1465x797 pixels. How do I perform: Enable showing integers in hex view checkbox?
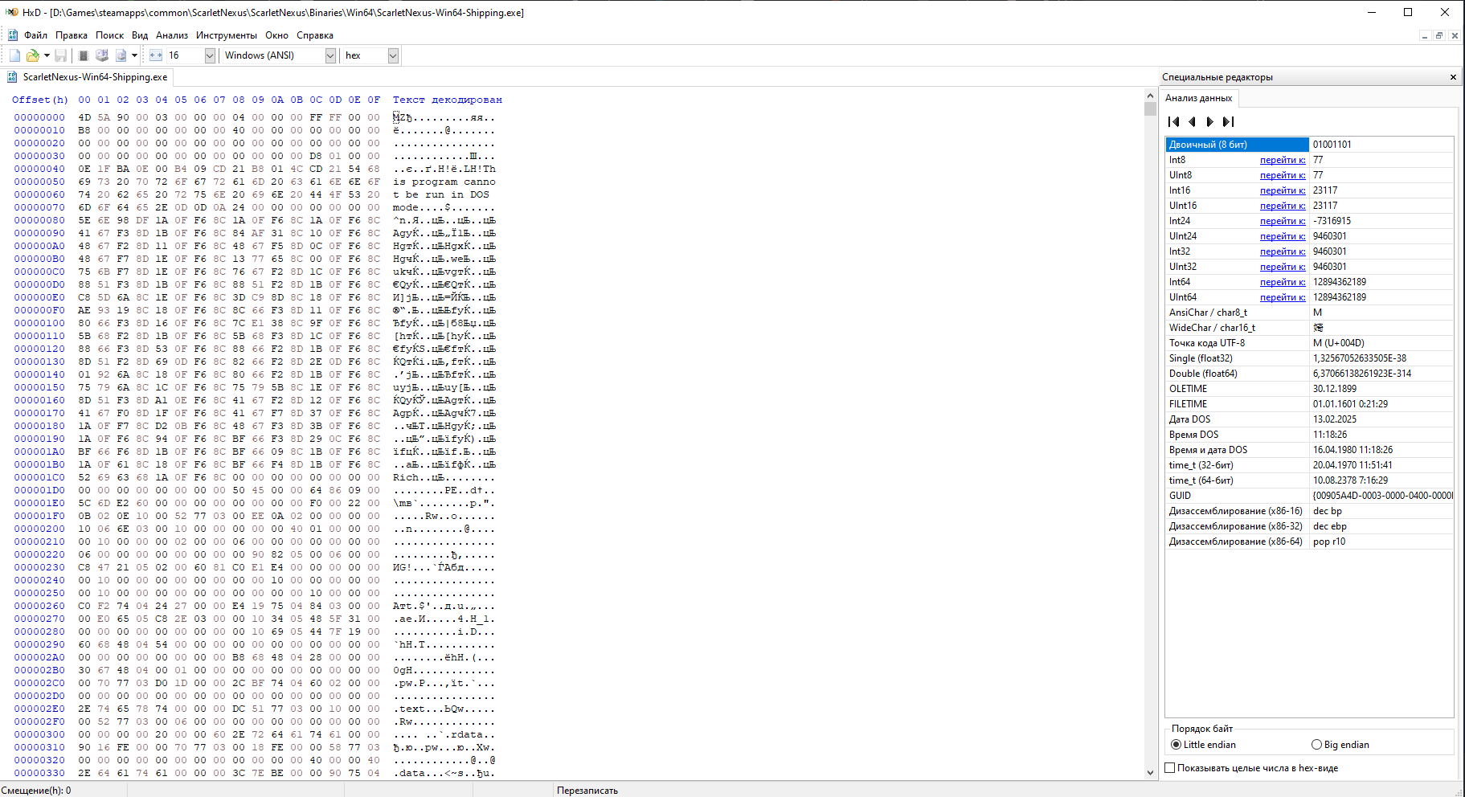(x=1170, y=768)
